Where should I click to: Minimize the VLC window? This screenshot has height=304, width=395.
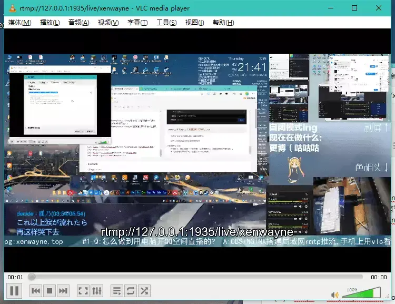(331, 8)
